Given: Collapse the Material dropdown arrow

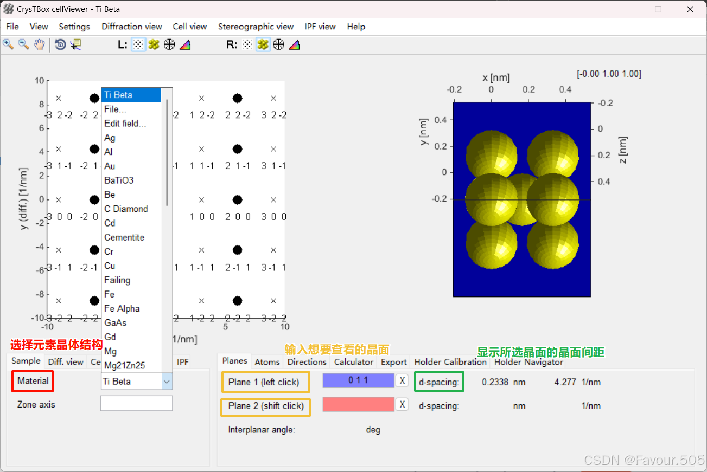Looking at the screenshot, I should pos(167,382).
